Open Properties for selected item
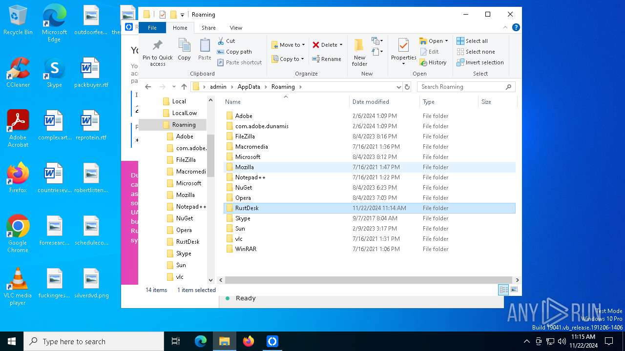The width and height of the screenshot is (625, 351). pos(403,53)
